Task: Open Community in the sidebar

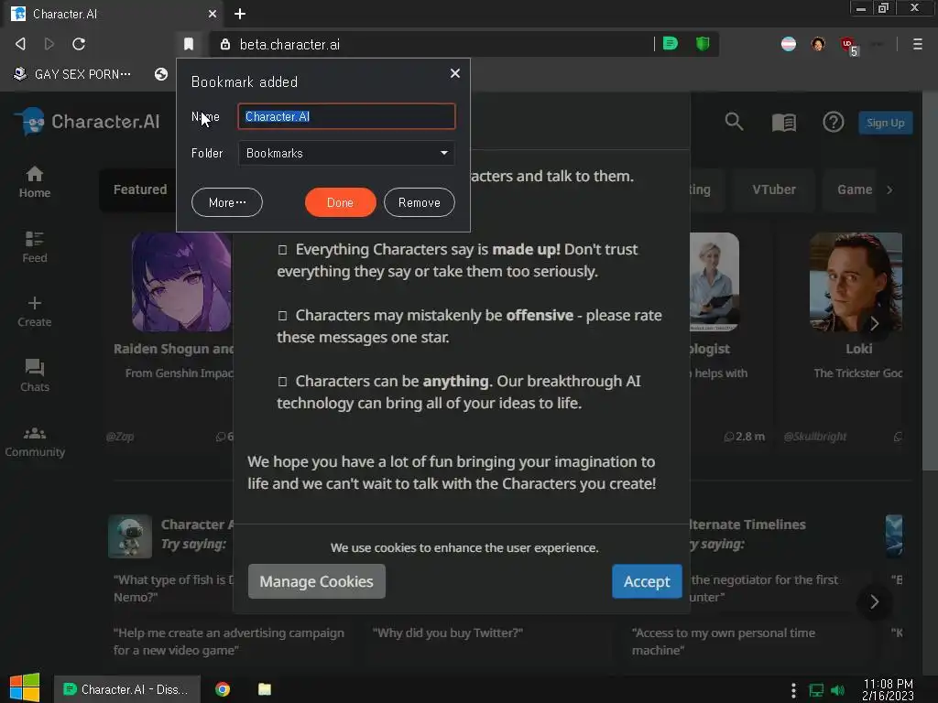Action: 35,442
